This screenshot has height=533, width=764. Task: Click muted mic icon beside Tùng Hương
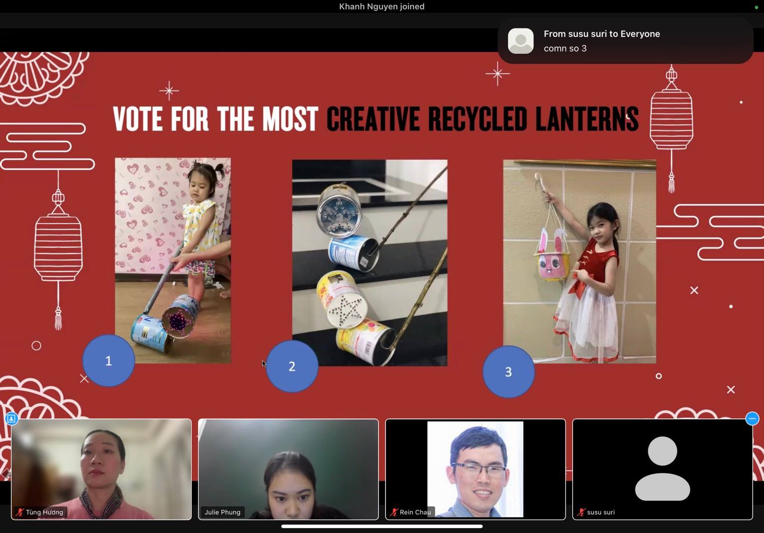(x=20, y=512)
